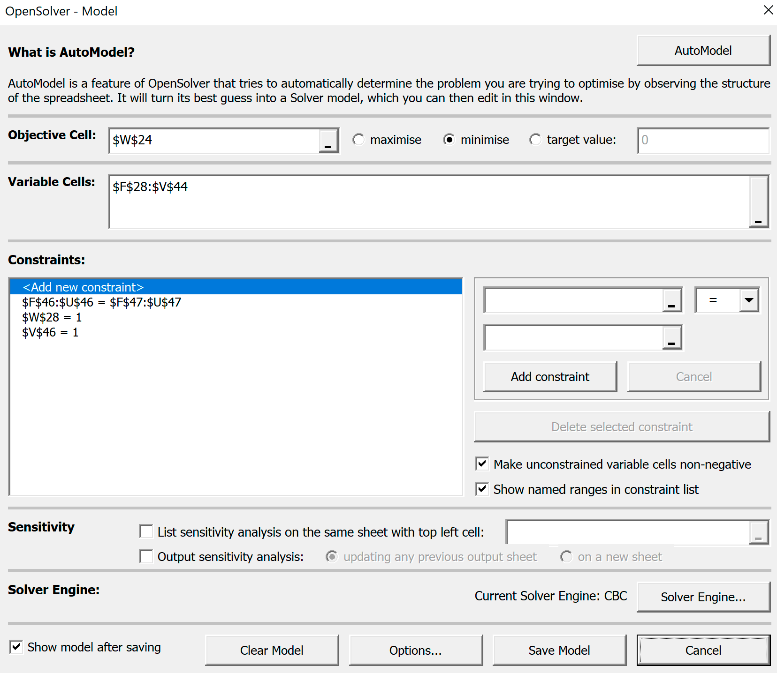The height and width of the screenshot is (673, 777).
Task: Open the constraint relation operator dropdown
Action: point(749,300)
